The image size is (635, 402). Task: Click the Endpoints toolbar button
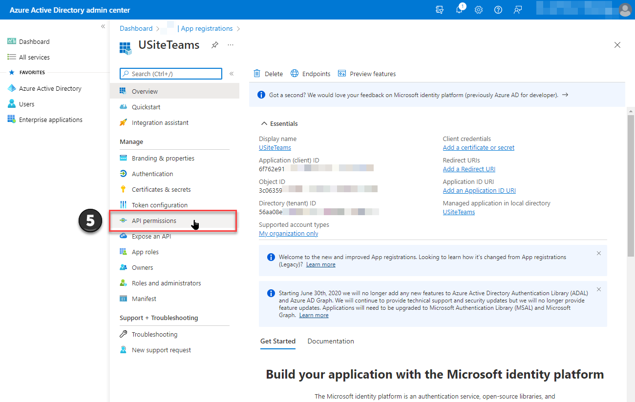tap(311, 74)
